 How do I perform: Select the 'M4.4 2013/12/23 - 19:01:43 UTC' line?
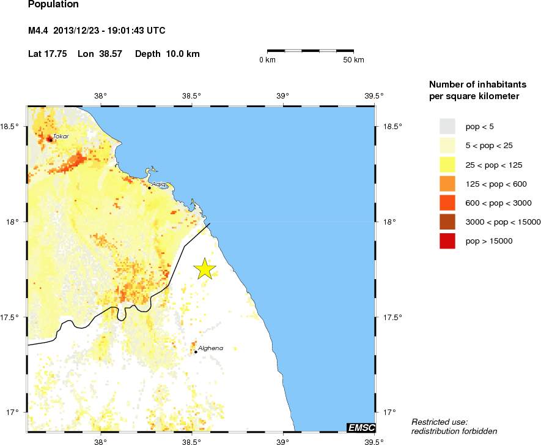[97, 31]
